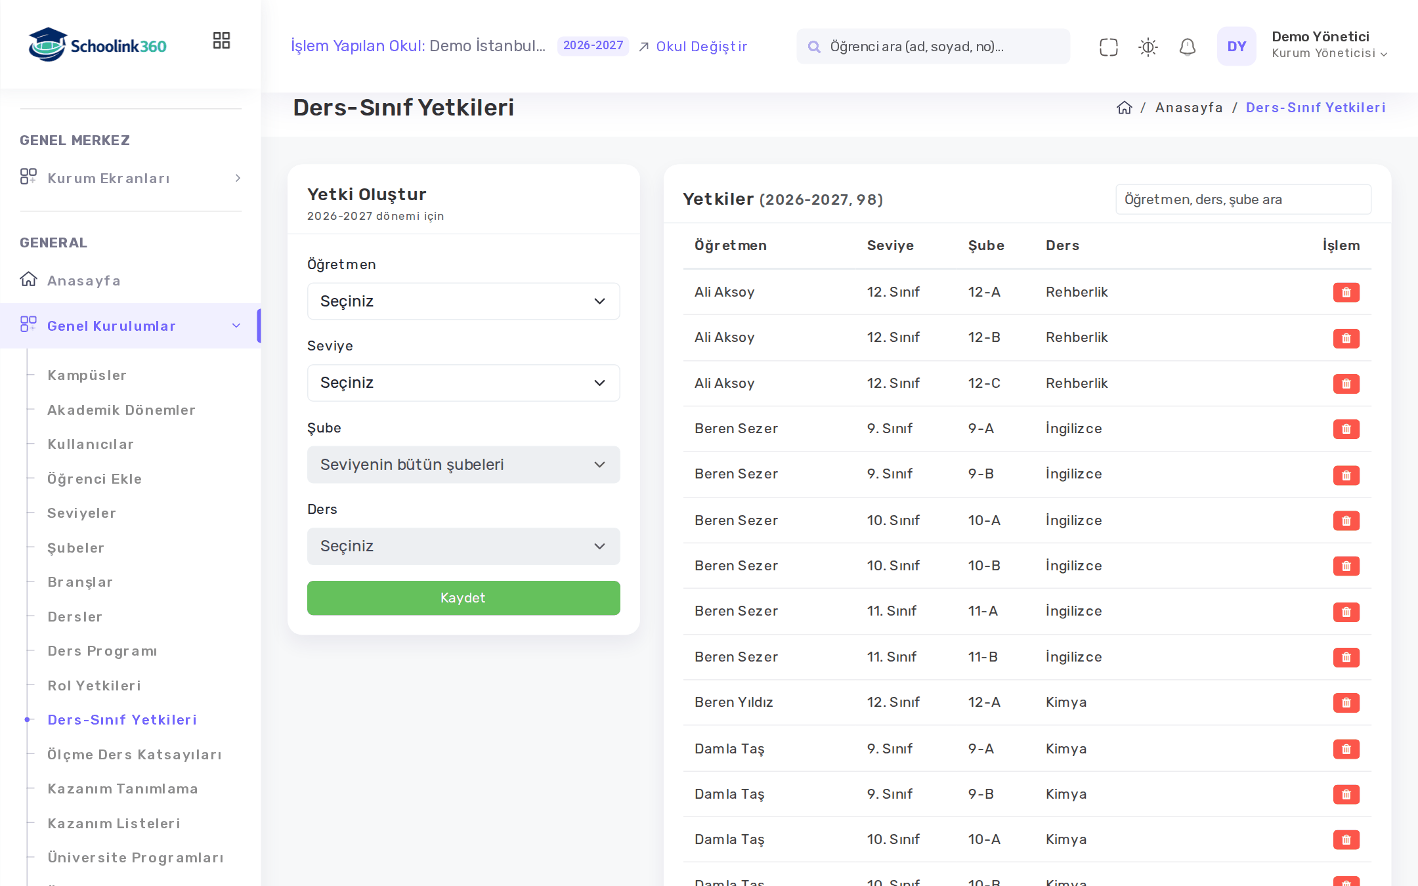Click the green Kaydet button

(x=463, y=598)
